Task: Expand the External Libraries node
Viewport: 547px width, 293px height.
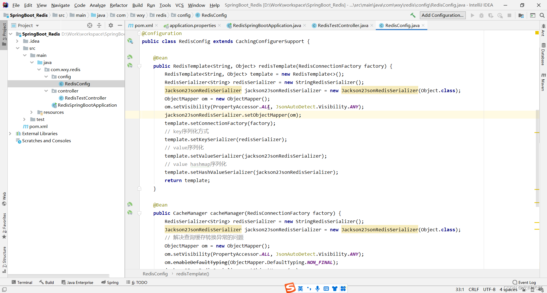Action: pos(10,133)
